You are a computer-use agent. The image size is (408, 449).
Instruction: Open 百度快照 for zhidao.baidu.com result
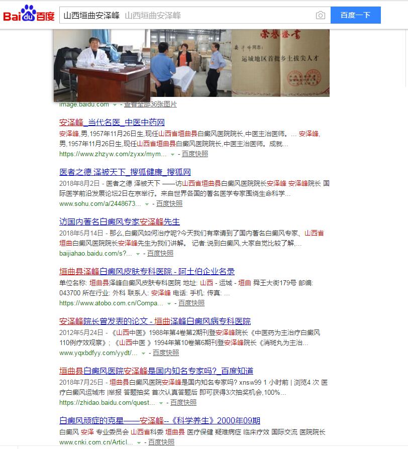tap(183, 403)
